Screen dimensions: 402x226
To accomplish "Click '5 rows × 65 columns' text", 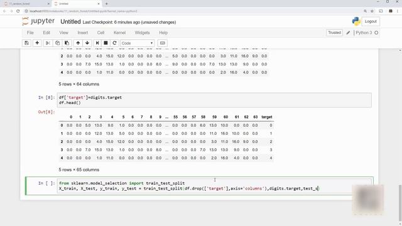I will (x=79, y=170).
